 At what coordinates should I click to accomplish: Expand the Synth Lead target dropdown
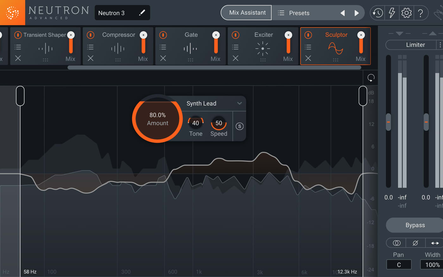(240, 103)
